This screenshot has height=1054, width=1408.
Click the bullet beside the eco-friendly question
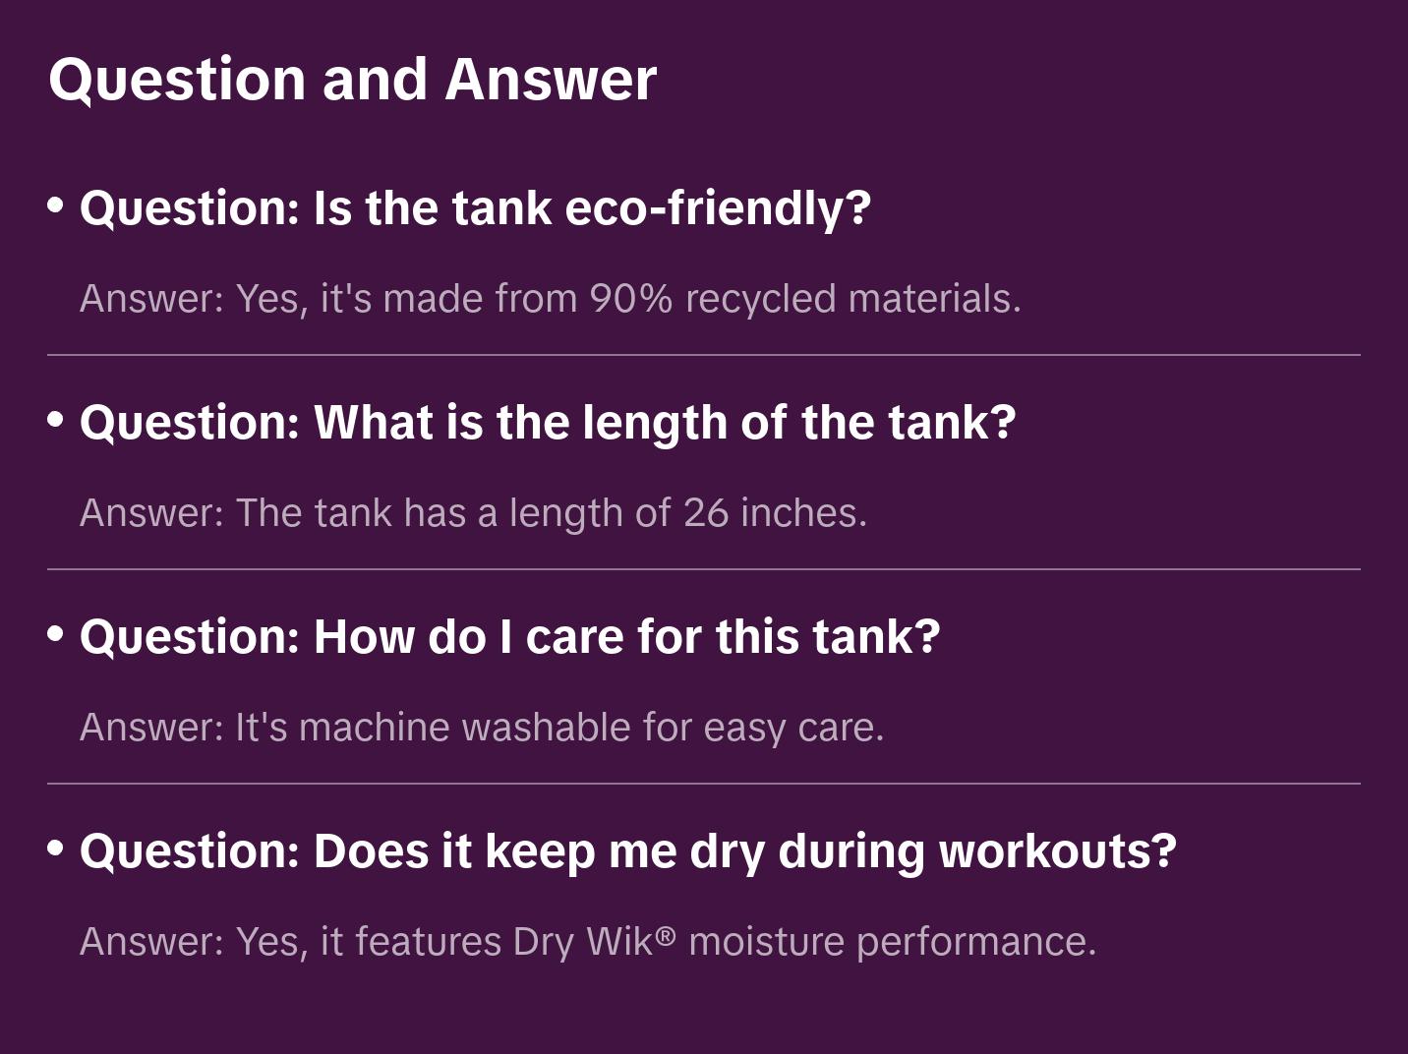point(56,206)
